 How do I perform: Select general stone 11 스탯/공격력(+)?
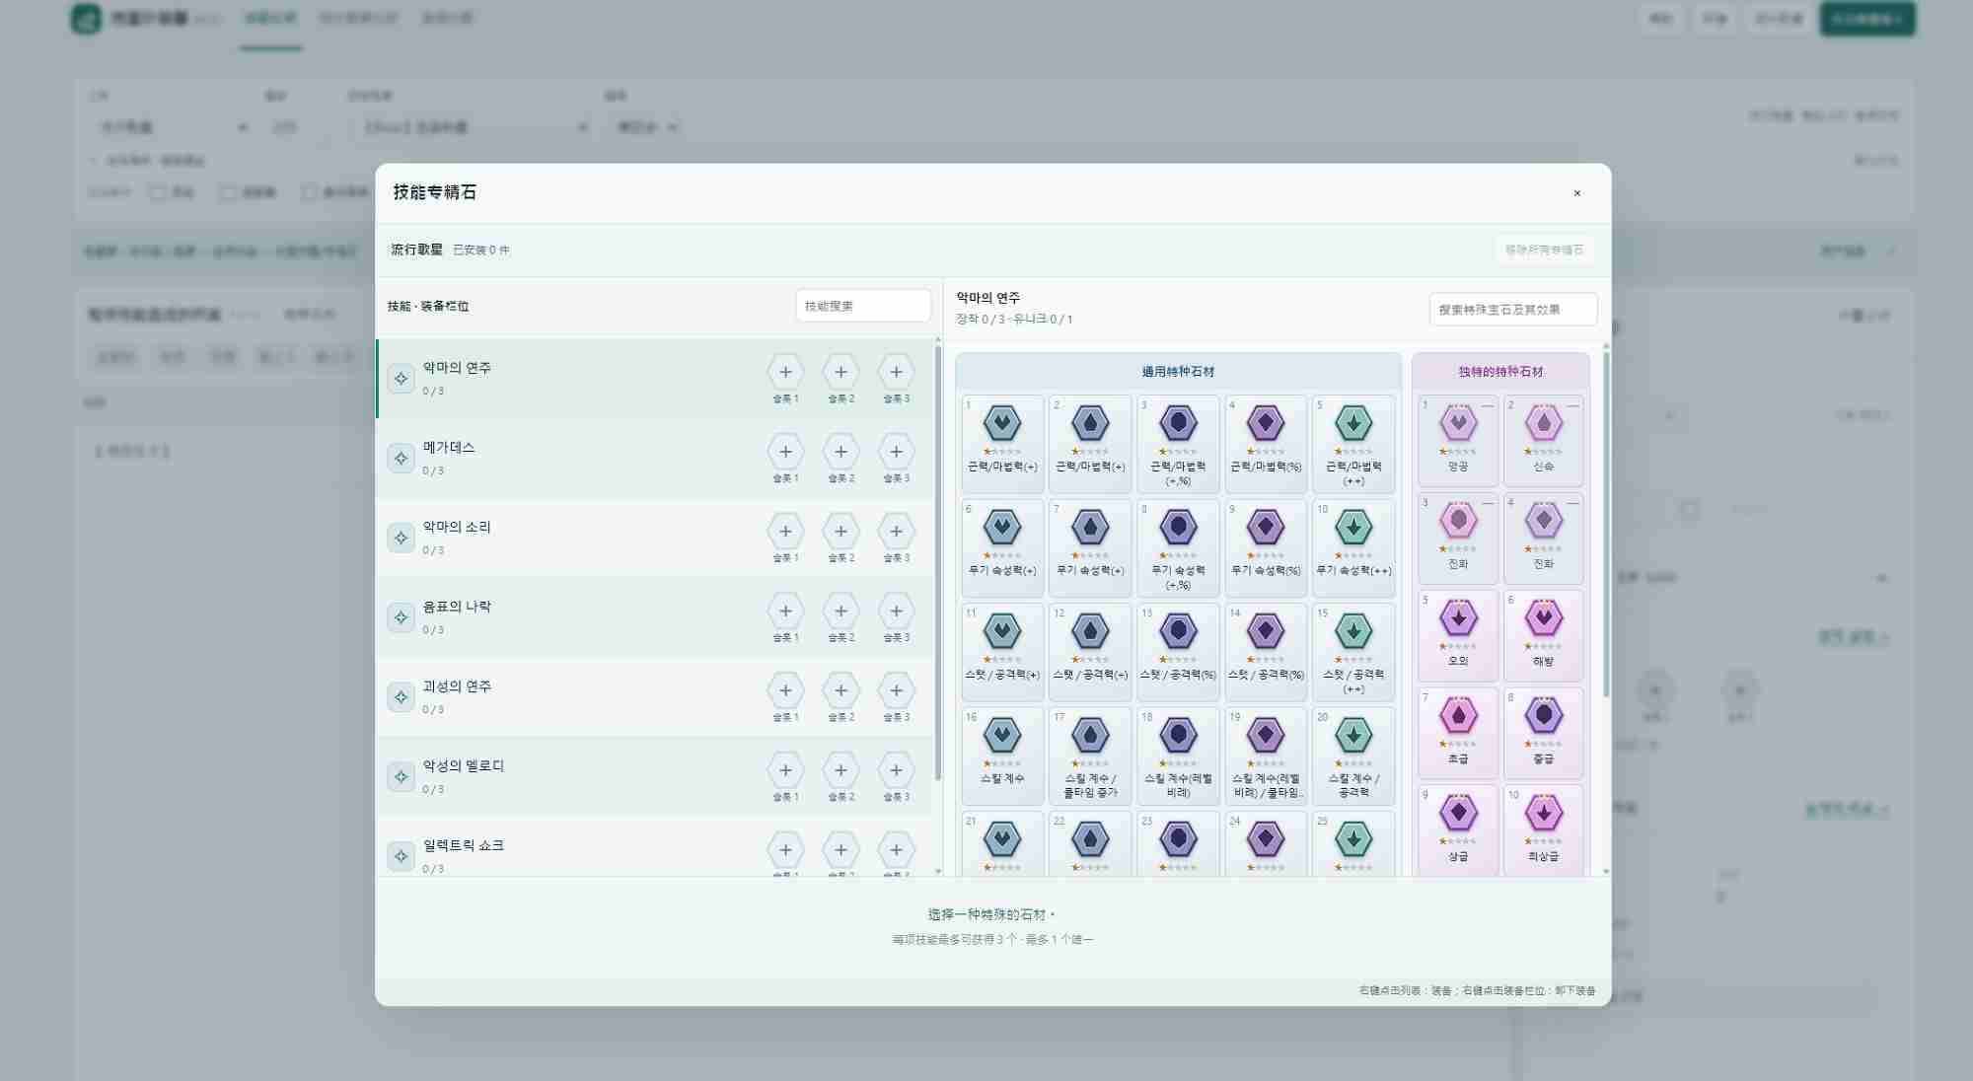(x=1002, y=652)
